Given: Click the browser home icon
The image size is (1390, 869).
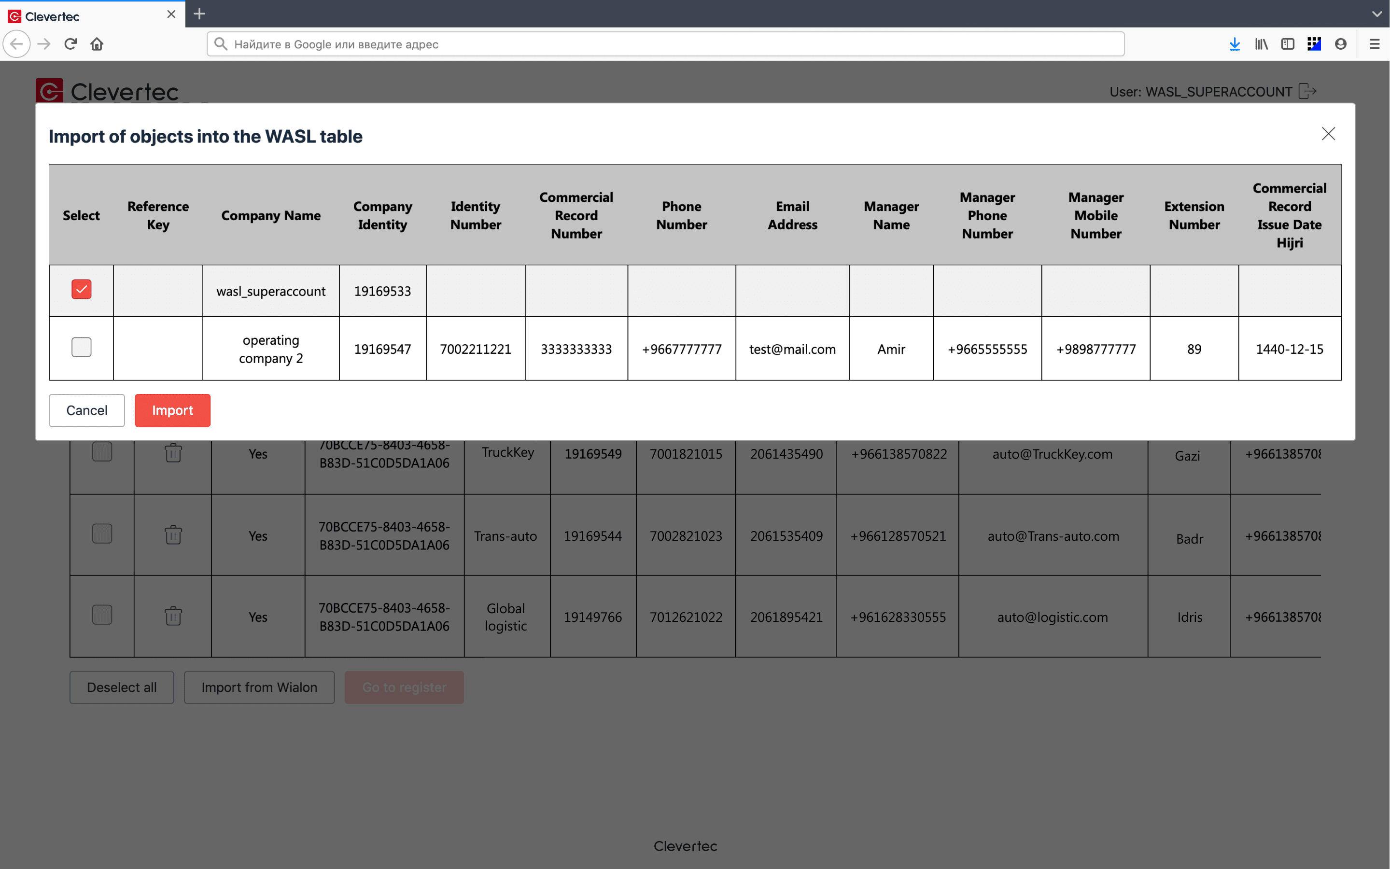Looking at the screenshot, I should point(97,44).
